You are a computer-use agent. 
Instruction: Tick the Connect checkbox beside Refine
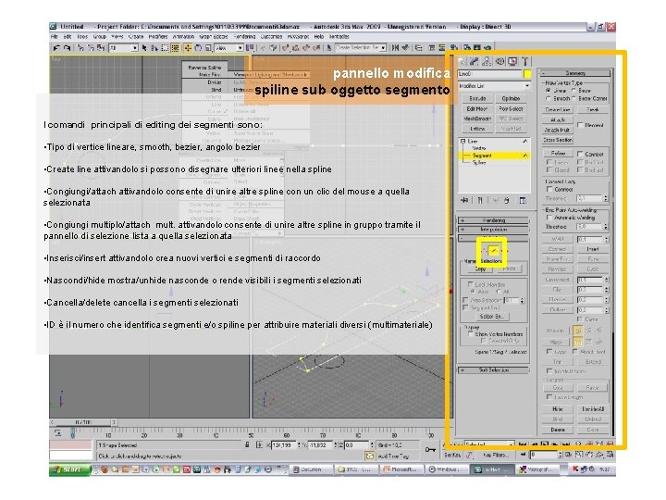pyautogui.click(x=580, y=154)
